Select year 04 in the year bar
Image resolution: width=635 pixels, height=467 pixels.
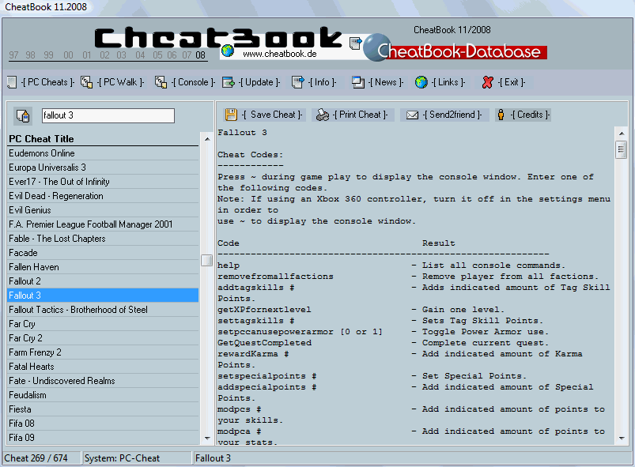[x=140, y=55]
